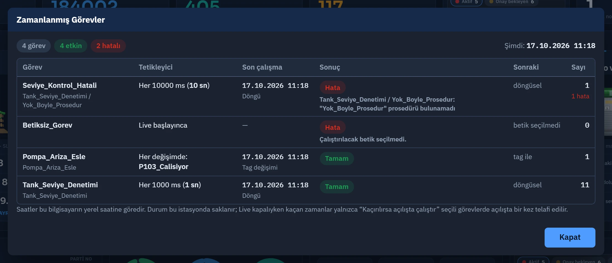
Task: Select the Seviye_Kontrol_Hatali task name
Action: click(60, 86)
